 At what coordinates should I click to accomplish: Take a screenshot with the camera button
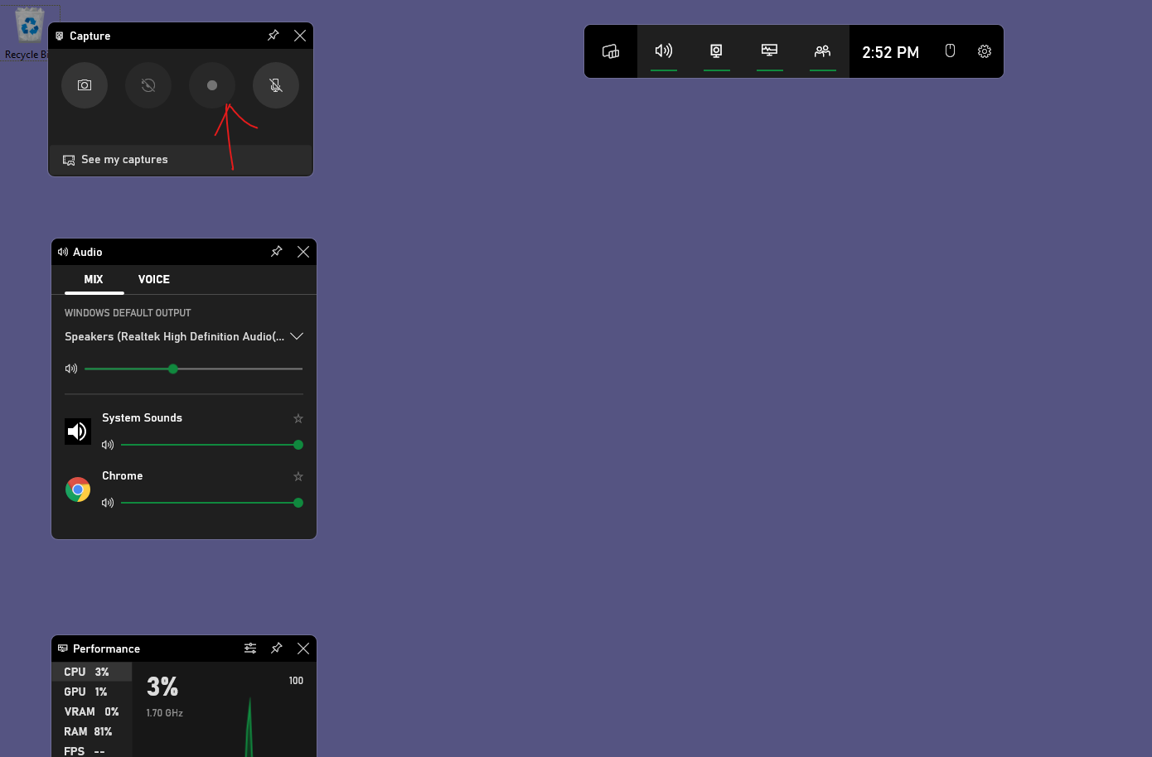[x=85, y=85]
